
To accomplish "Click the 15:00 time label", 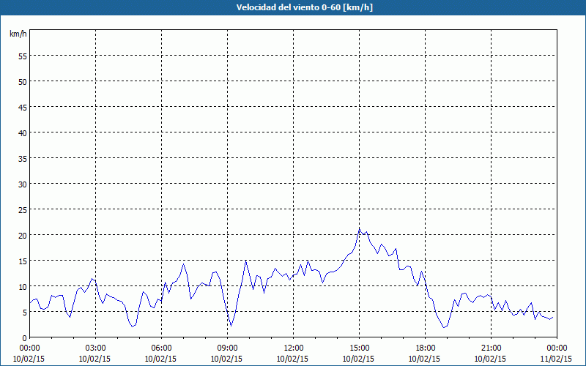I will [x=360, y=348].
